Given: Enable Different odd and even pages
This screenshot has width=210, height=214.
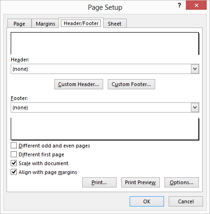Looking at the screenshot, I should [14, 146].
